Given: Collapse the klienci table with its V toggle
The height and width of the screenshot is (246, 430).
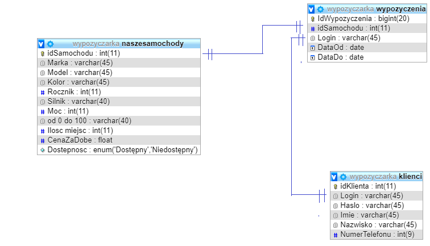Looking at the screenshot, I should point(334,177).
